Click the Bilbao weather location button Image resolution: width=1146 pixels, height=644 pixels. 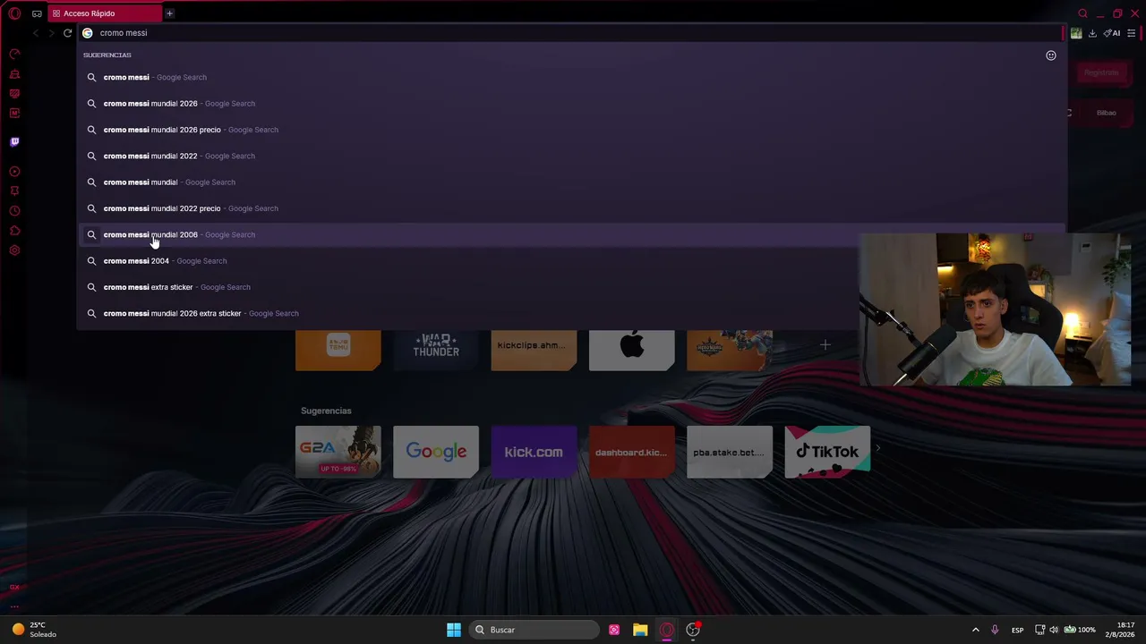(x=1107, y=113)
